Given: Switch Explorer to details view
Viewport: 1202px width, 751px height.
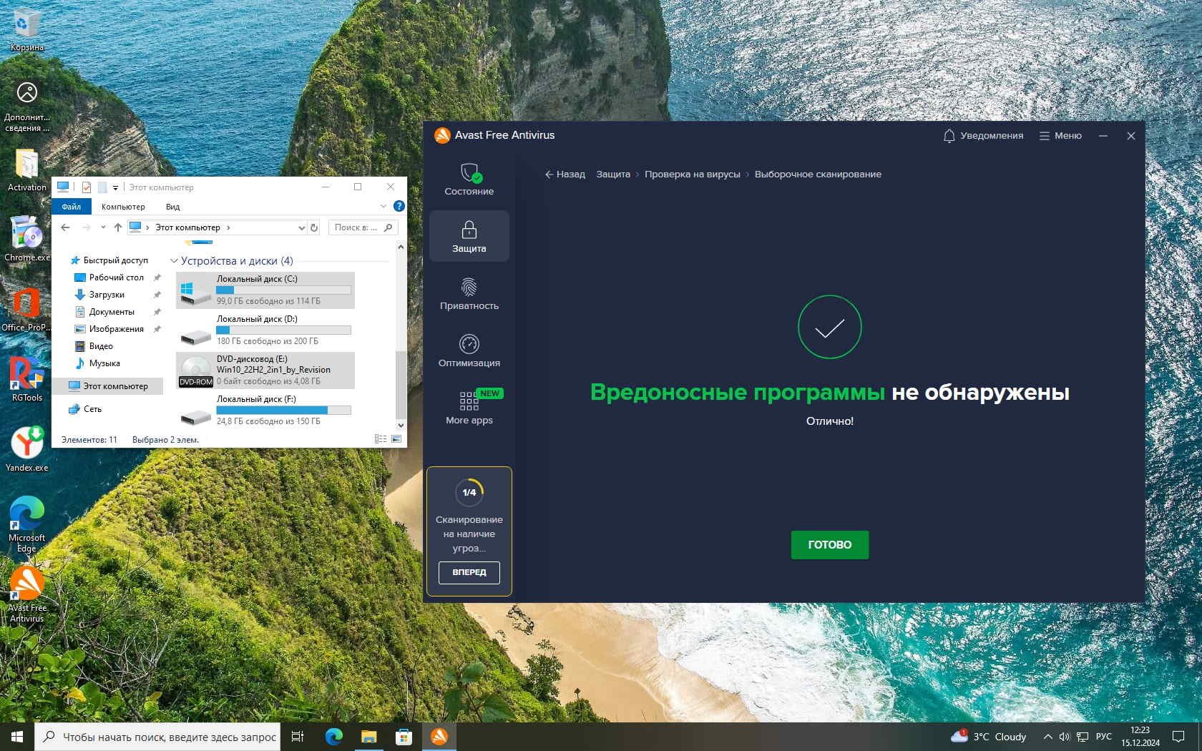Looking at the screenshot, I should coord(381,439).
